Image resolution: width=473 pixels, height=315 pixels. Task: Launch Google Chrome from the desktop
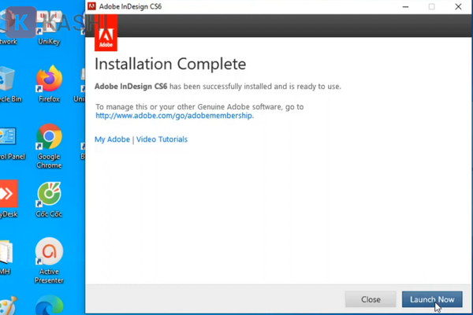49,137
